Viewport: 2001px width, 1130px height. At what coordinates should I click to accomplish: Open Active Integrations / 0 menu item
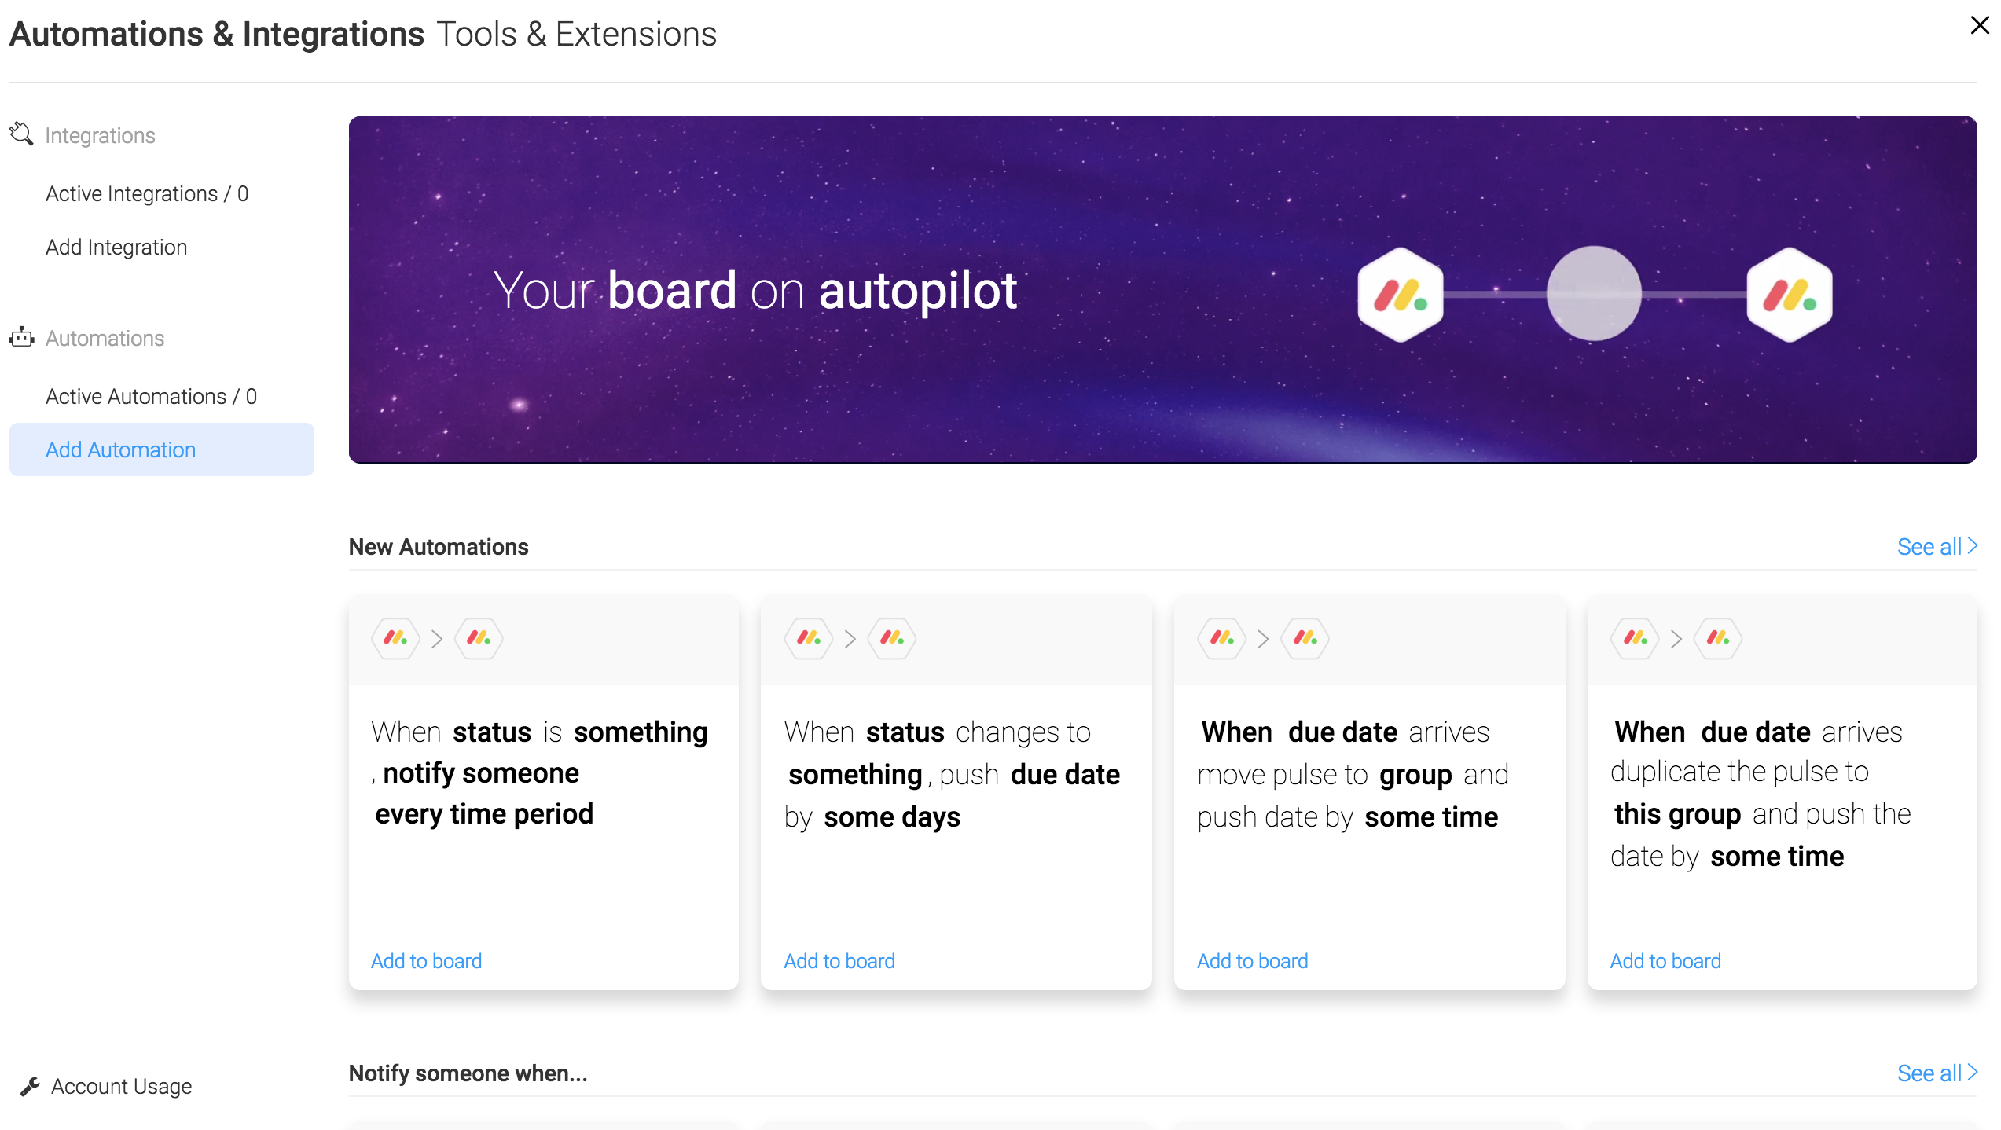tap(147, 193)
